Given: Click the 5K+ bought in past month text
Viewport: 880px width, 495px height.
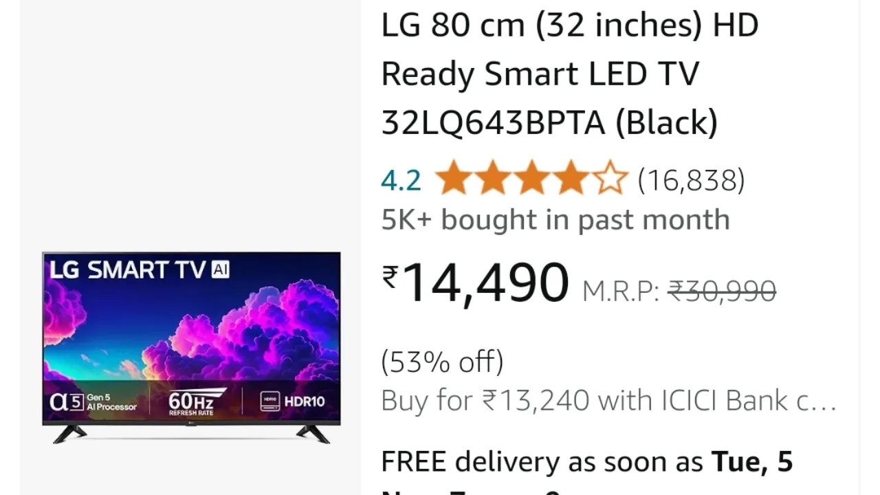Looking at the screenshot, I should click(x=555, y=220).
